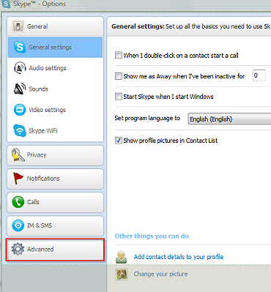
Task: Select General settings in the sidebar
Action: (55, 47)
